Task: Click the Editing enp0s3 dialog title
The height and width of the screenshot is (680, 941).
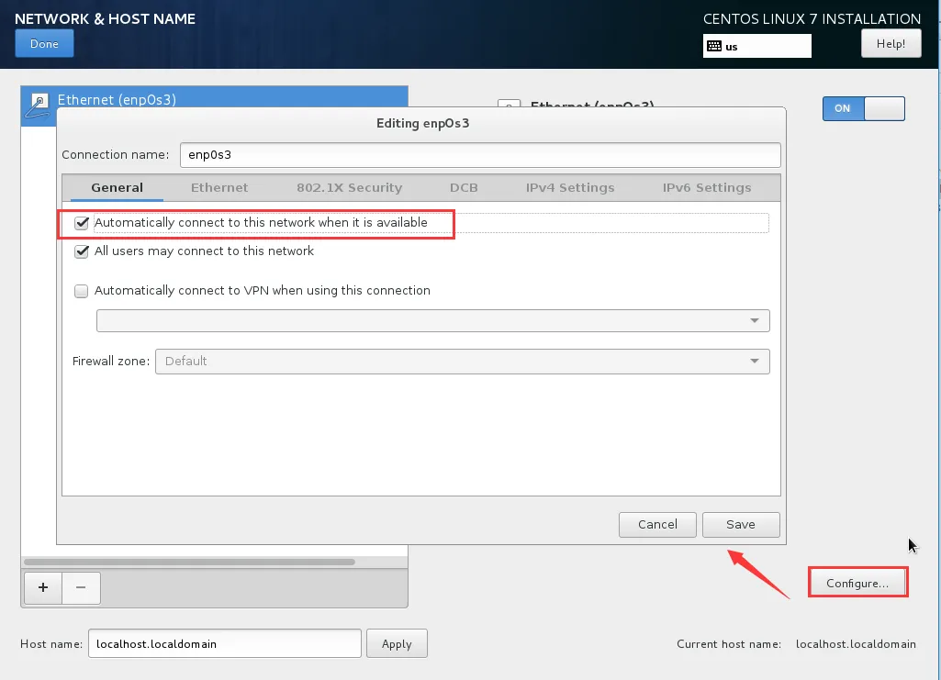Action: coord(422,124)
